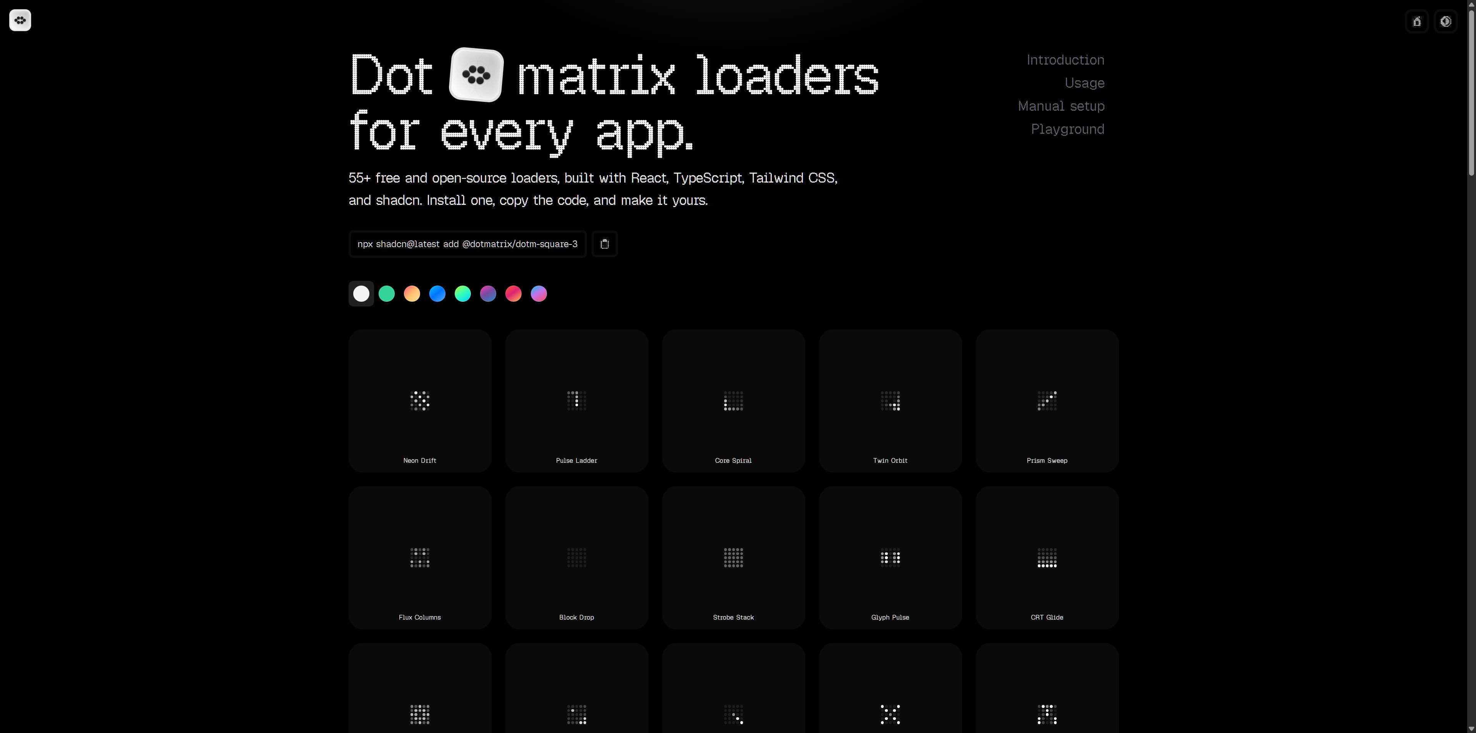Click the npx shadcn install command field
The width and height of the screenshot is (1476, 733).
[x=467, y=244]
